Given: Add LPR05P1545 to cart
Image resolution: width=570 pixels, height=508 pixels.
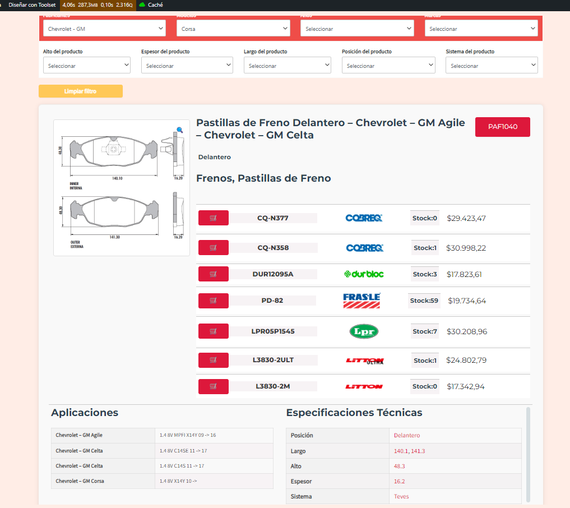Looking at the screenshot, I should pos(214,331).
